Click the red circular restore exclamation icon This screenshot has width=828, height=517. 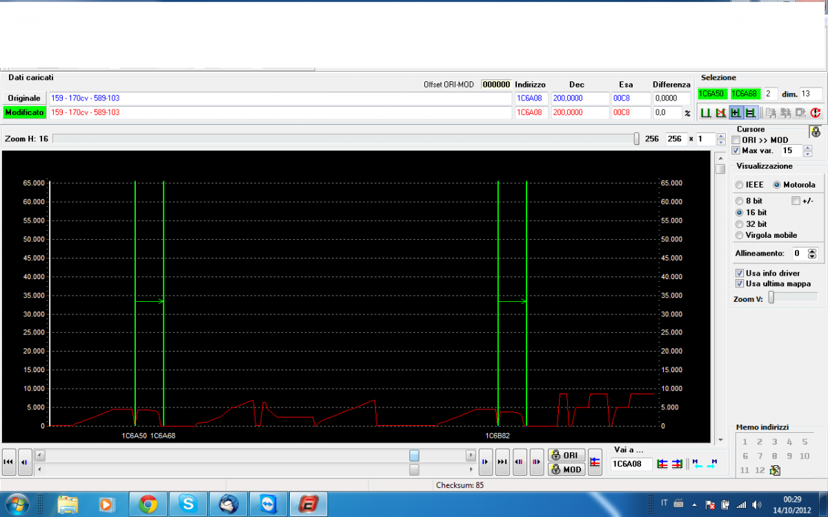click(816, 112)
